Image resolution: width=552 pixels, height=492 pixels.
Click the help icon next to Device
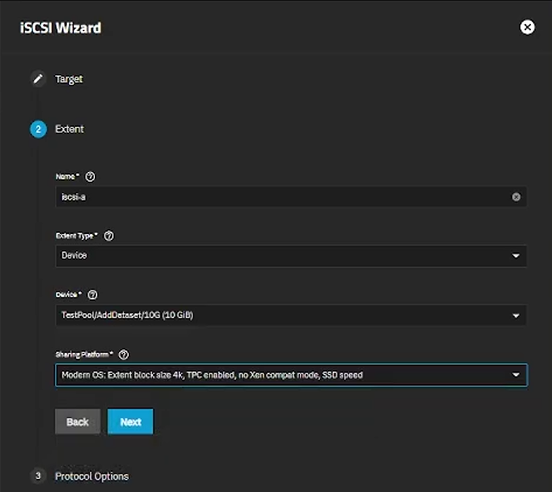click(93, 295)
